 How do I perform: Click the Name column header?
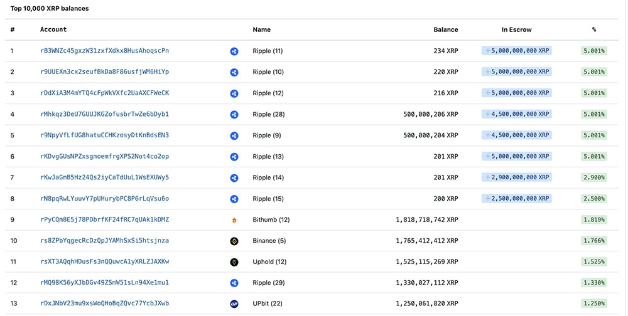tap(261, 29)
